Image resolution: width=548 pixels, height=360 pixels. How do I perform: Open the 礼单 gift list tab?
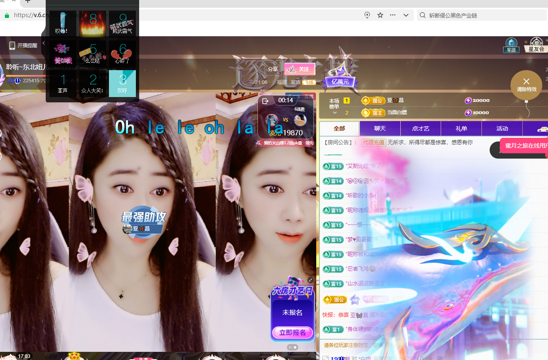tap(461, 129)
